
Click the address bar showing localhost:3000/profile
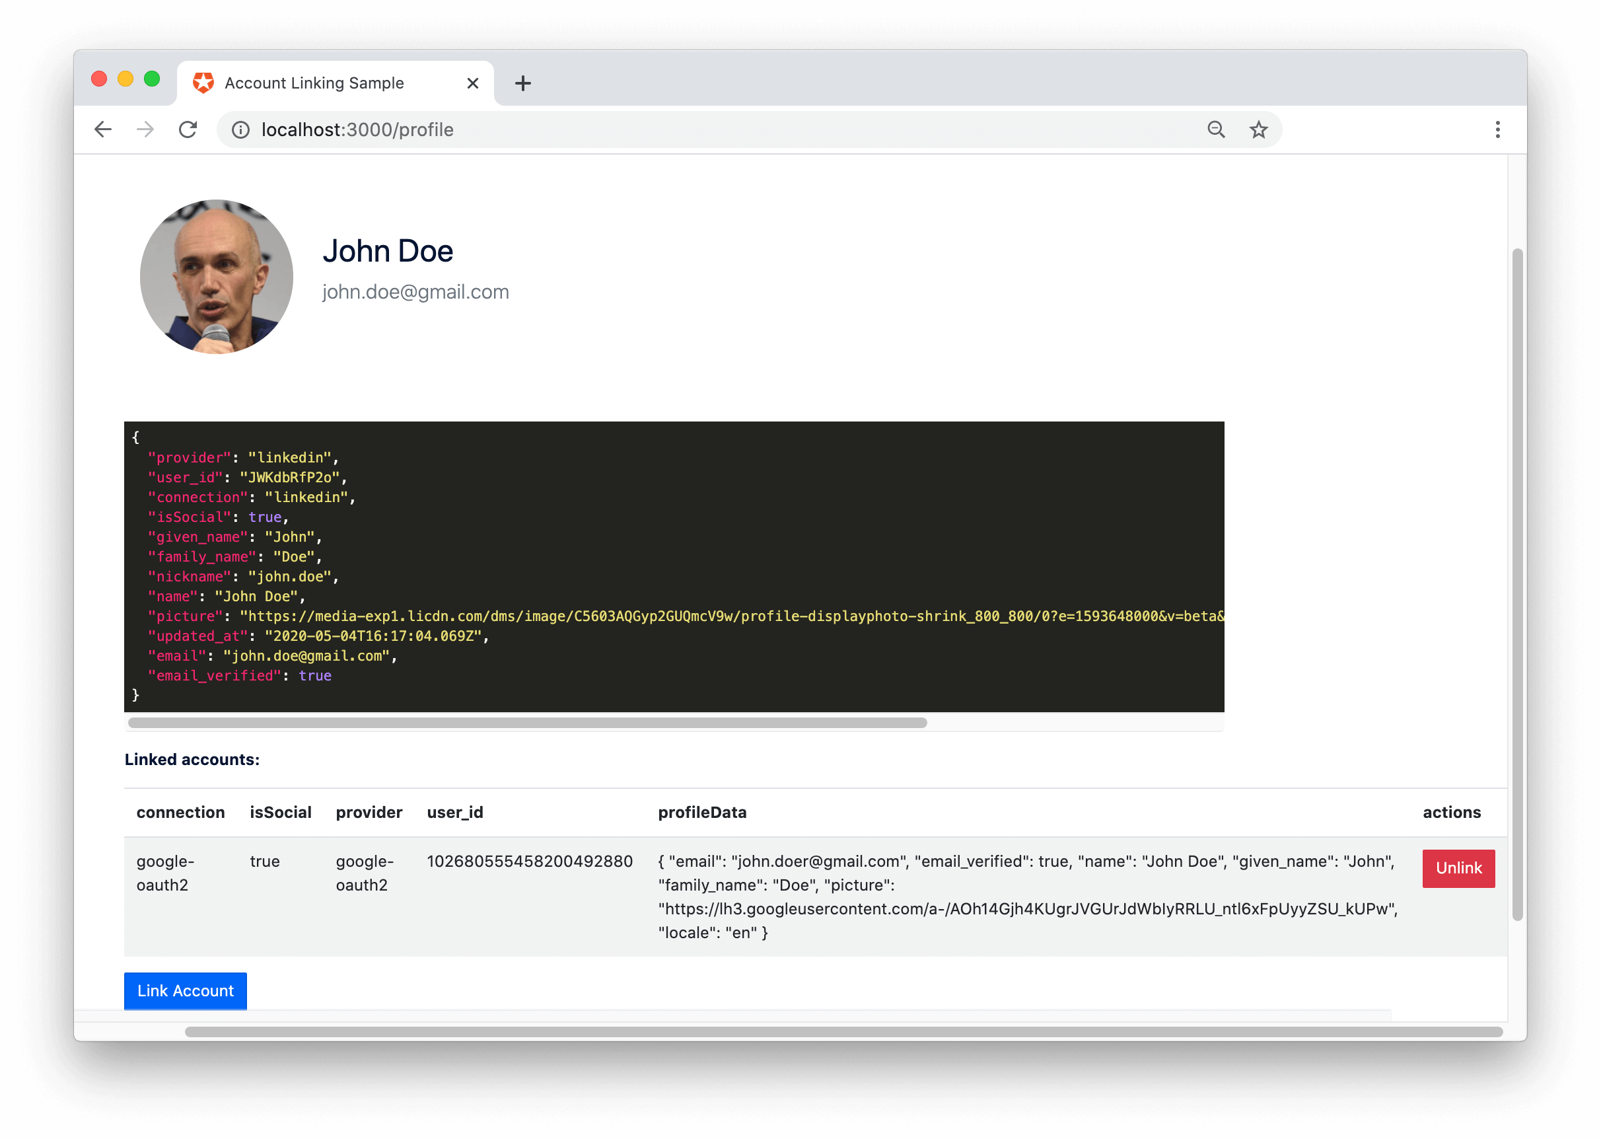[491, 129]
